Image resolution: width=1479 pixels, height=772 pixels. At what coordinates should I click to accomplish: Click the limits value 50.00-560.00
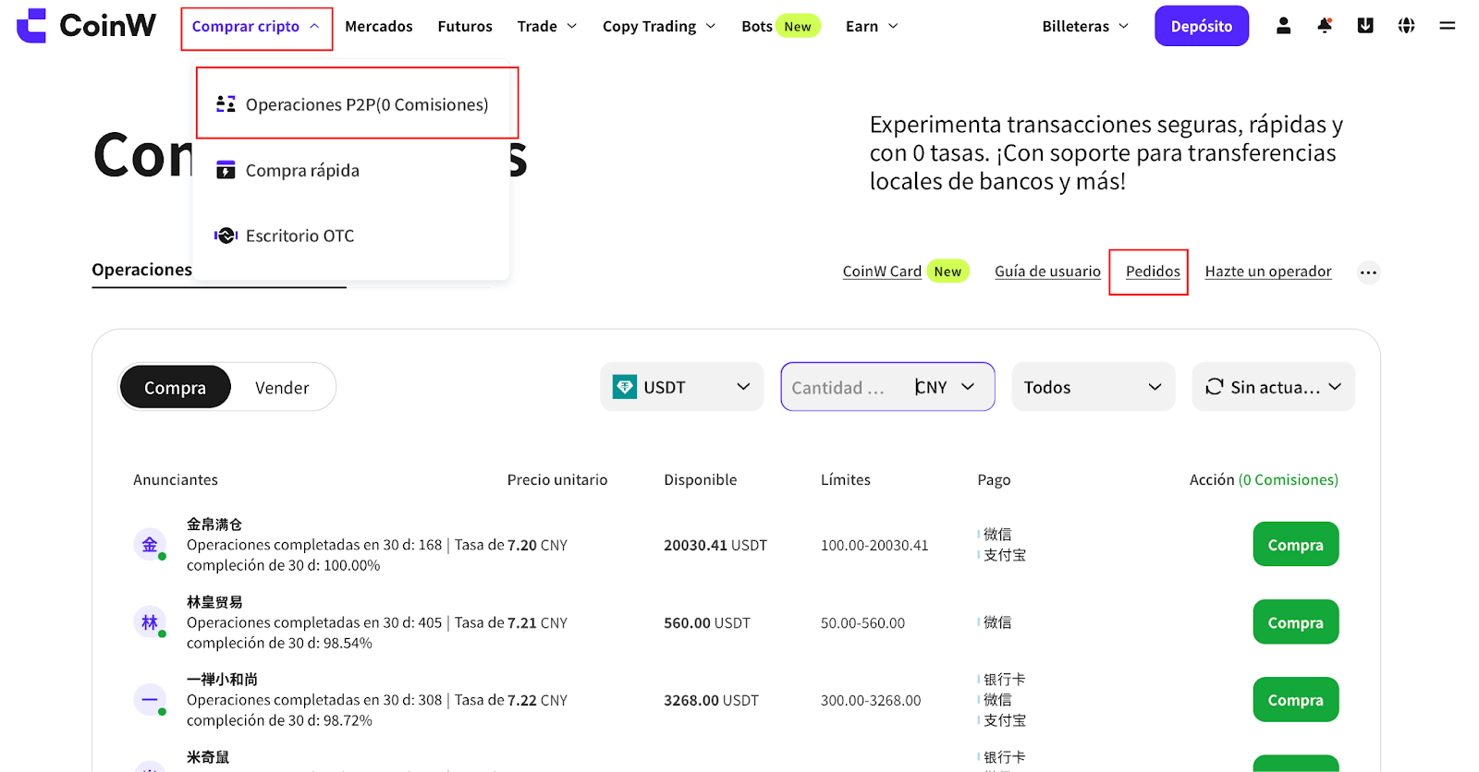click(862, 623)
